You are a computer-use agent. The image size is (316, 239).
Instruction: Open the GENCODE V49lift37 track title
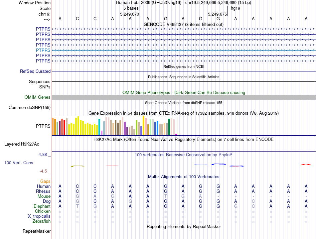click(x=183, y=25)
